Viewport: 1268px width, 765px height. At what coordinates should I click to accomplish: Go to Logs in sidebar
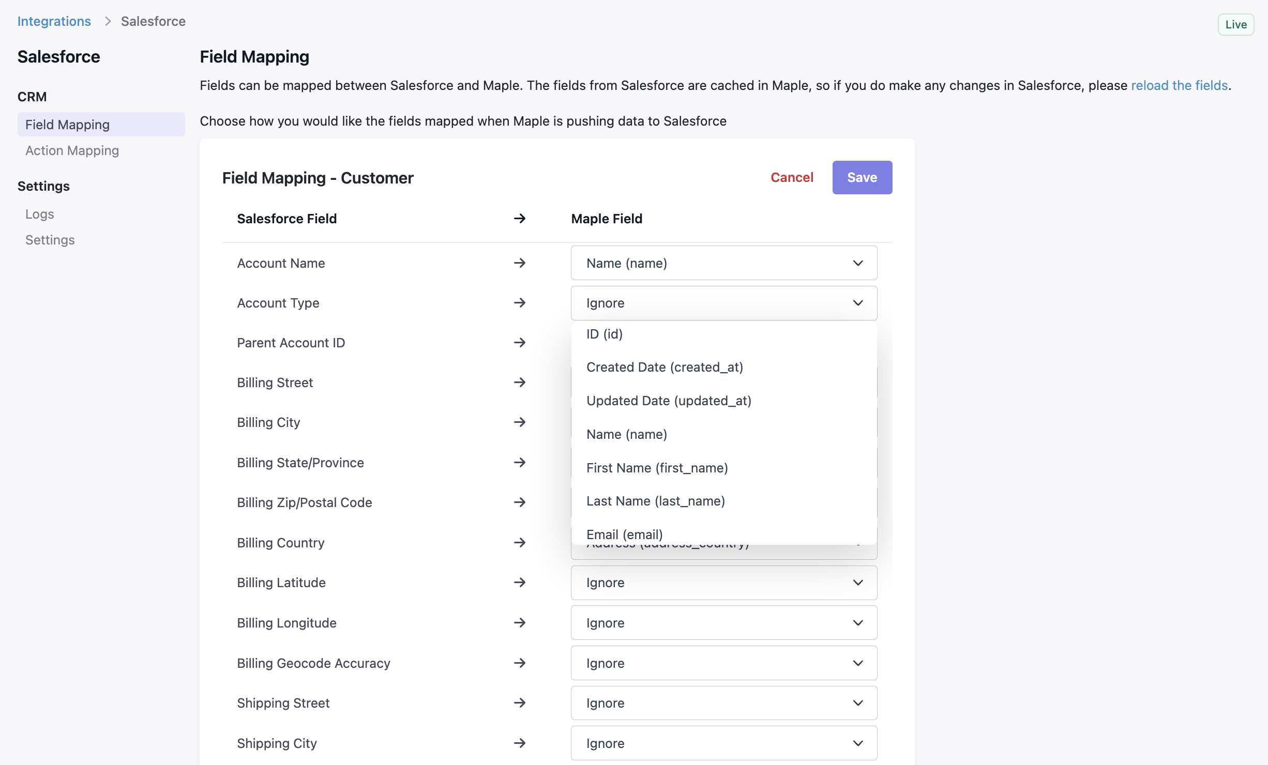click(39, 214)
